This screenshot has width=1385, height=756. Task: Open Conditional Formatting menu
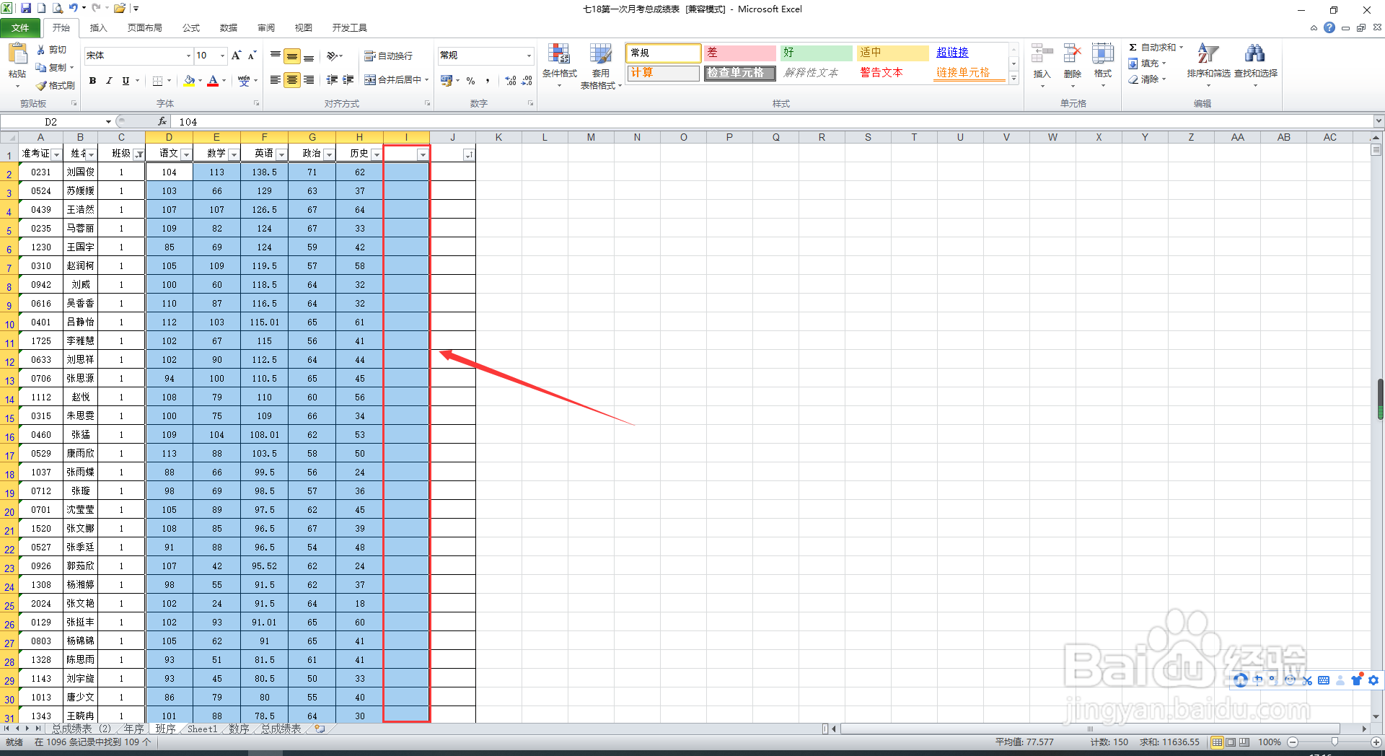click(x=560, y=65)
